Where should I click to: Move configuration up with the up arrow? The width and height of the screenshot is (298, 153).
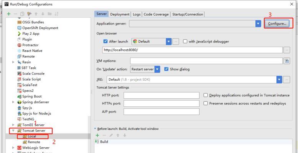36,14
